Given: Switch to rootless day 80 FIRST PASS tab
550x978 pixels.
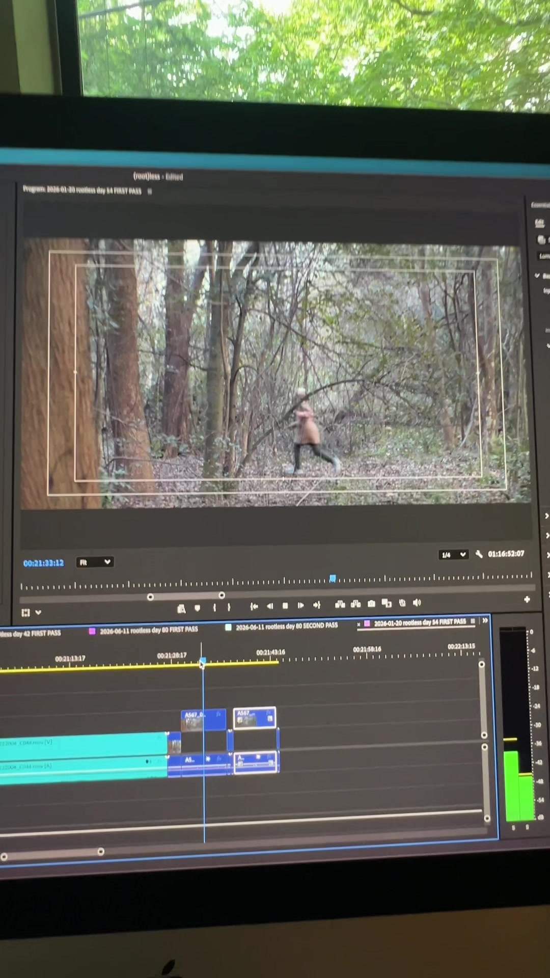Looking at the screenshot, I should pyautogui.click(x=149, y=631).
